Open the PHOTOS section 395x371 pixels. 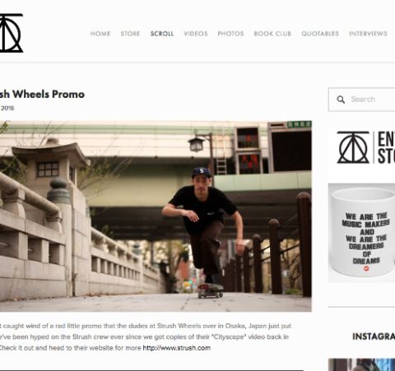point(230,34)
